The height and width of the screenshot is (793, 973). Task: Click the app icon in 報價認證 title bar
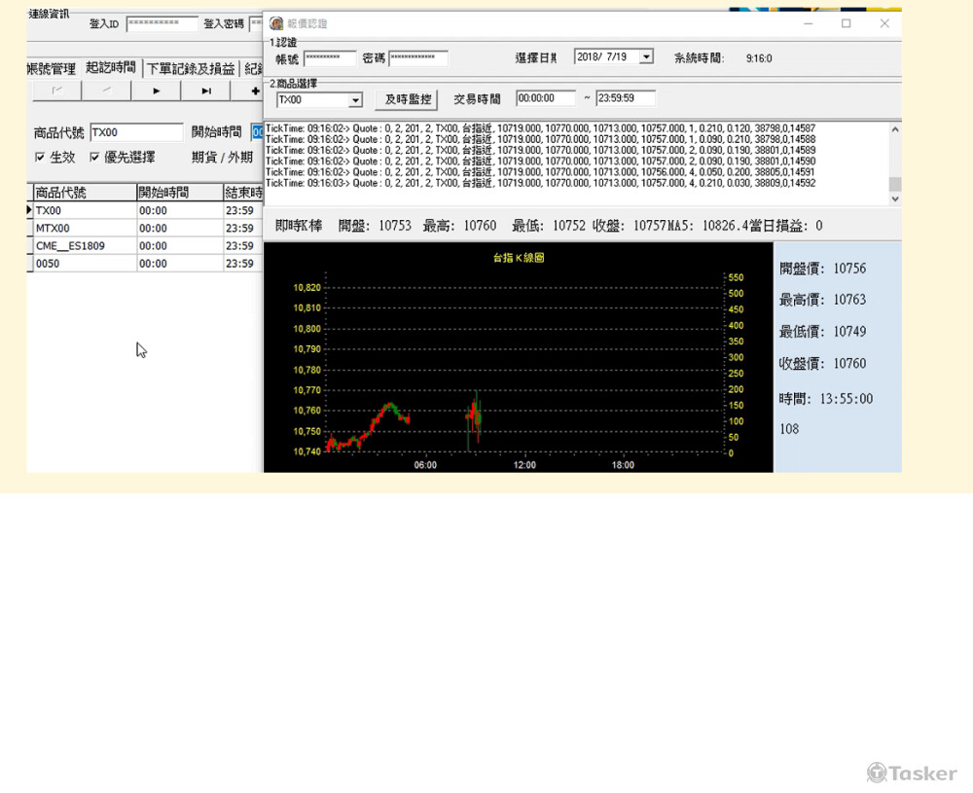click(x=276, y=23)
